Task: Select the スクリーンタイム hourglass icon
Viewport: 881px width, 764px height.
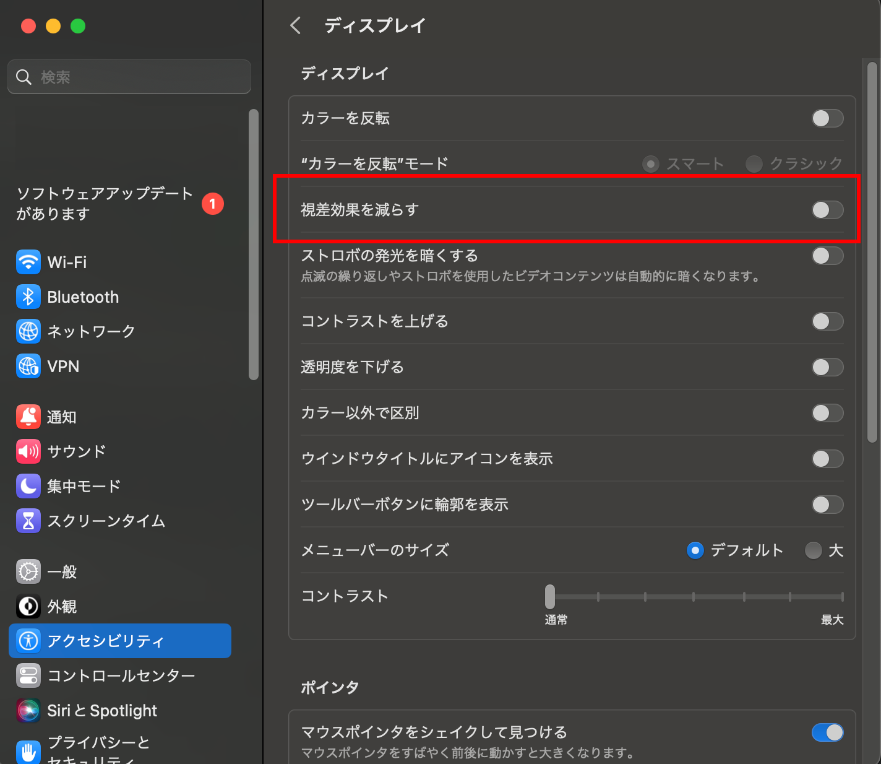Action: coord(28,521)
